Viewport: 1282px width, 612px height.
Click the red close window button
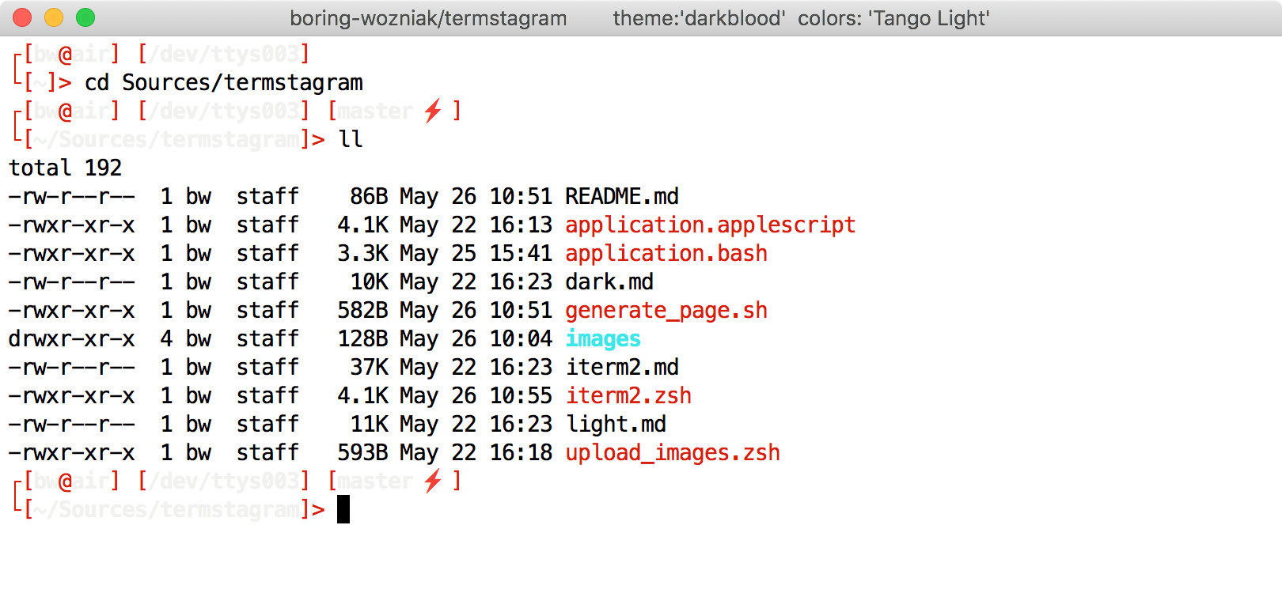click(22, 17)
